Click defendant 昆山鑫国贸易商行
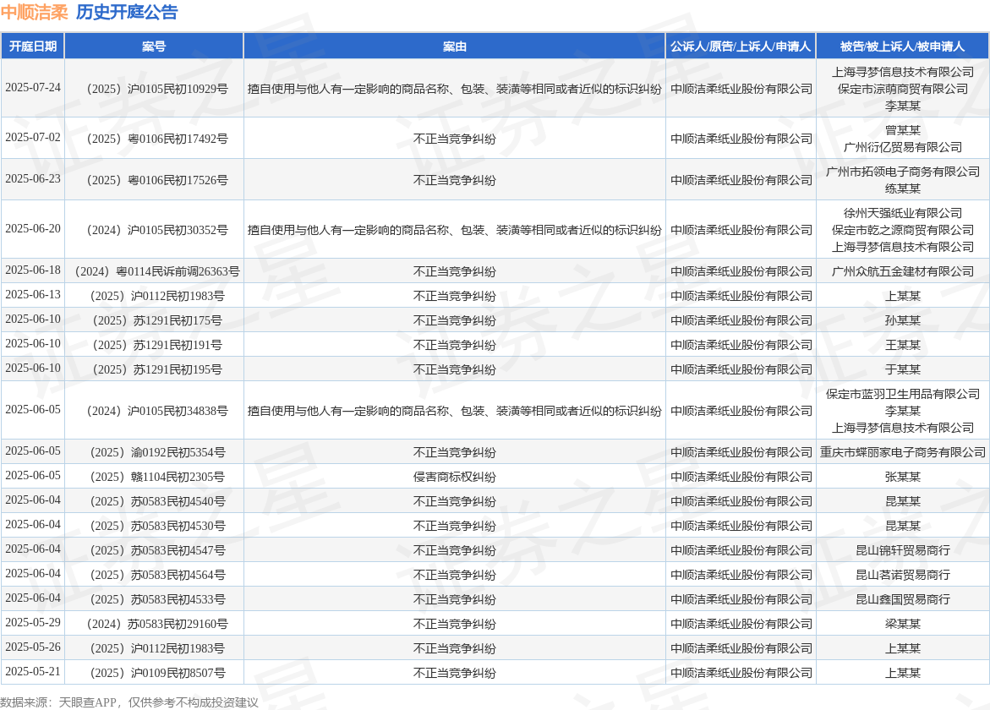990x710 pixels. (903, 600)
